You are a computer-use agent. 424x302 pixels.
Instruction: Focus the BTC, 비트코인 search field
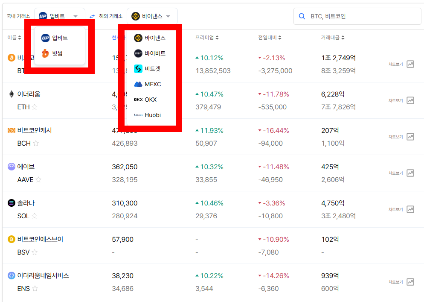pos(357,16)
